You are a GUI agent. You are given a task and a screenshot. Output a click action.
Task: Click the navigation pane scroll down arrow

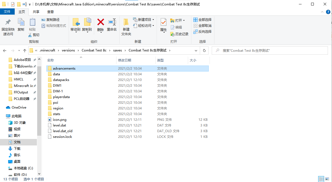click(39, 174)
